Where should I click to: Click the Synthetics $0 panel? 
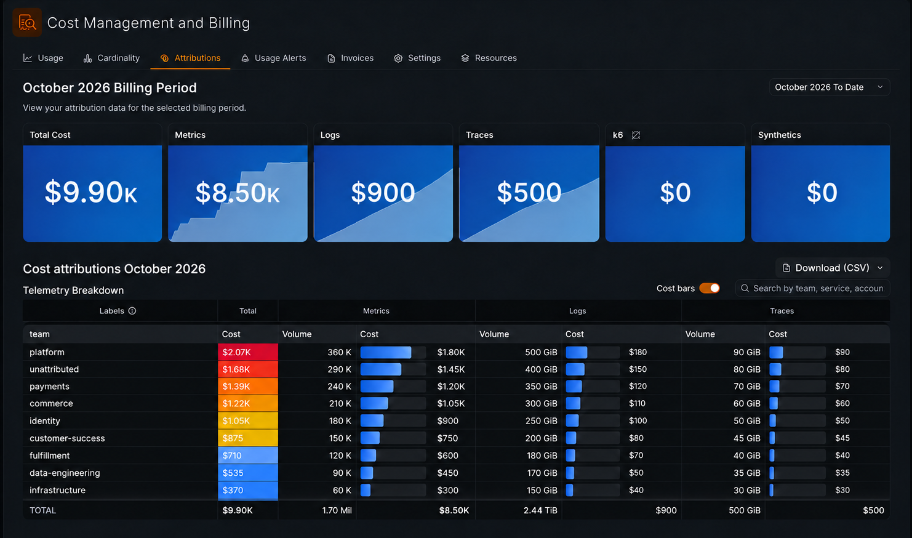tap(820, 183)
